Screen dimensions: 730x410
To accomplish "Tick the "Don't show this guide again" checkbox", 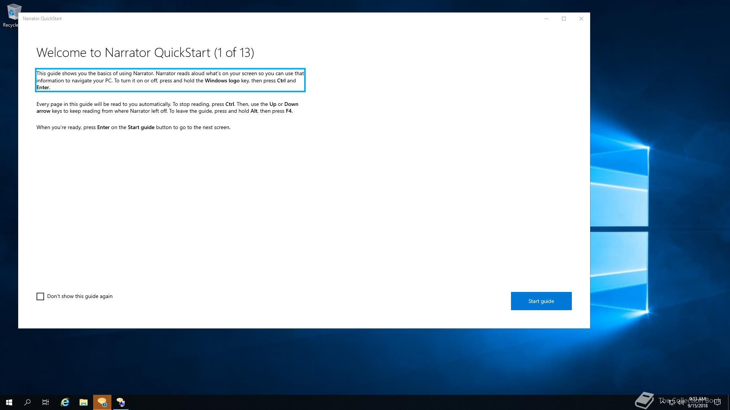I will coord(40,296).
